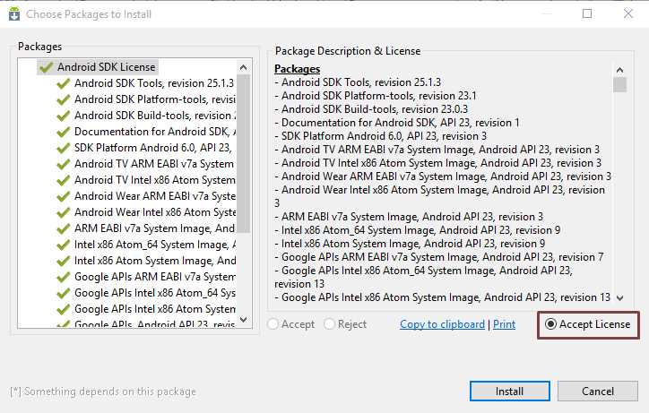
Task: Select Google APIs ARM EABI v7a row
Action: tap(145, 277)
